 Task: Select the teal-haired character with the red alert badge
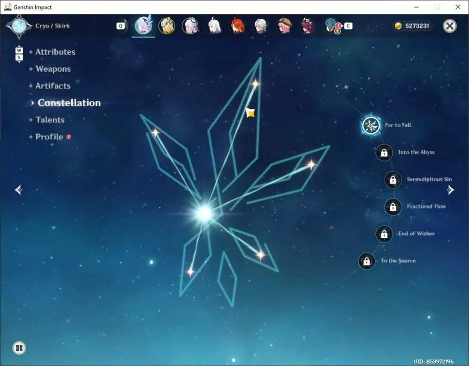pos(332,26)
